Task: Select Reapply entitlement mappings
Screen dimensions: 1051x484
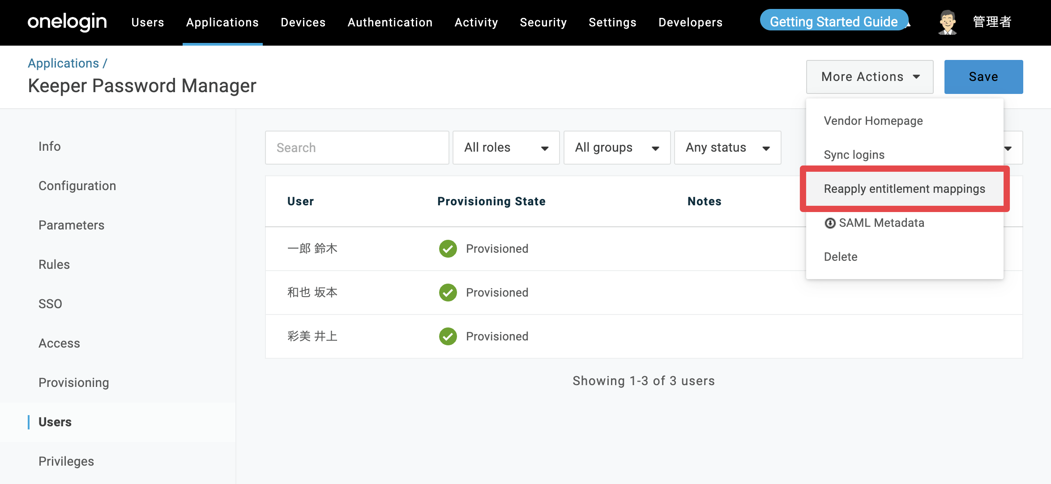Action: point(904,189)
